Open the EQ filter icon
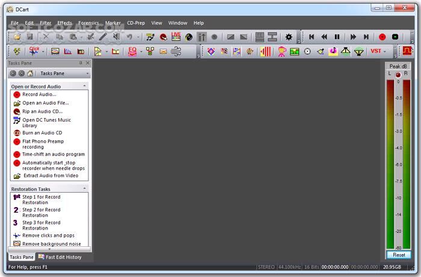Image resolution: width=421 pixels, height=277 pixels. click(132, 51)
